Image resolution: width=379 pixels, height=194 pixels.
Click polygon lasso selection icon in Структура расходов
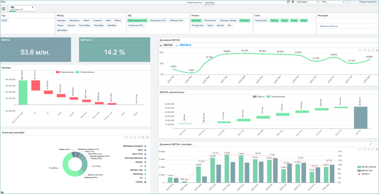pos(131,137)
